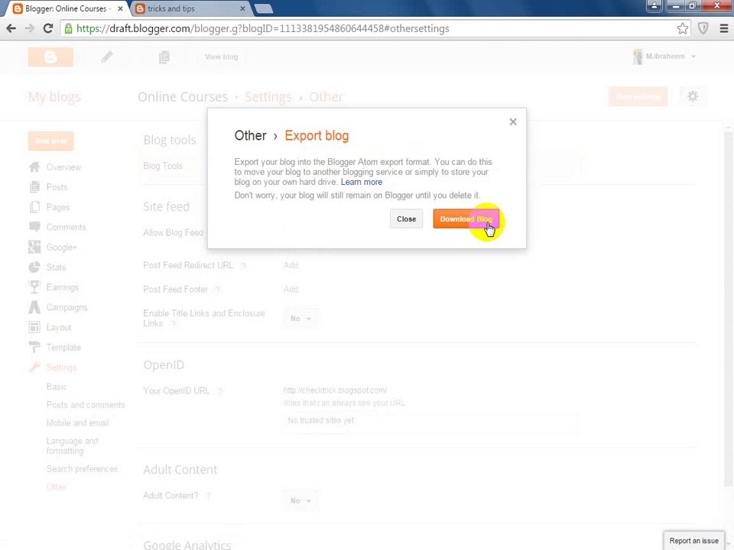Open Campaigns in the sidebar
This screenshot has width=734, height=550.
click(x=67, y=308)
